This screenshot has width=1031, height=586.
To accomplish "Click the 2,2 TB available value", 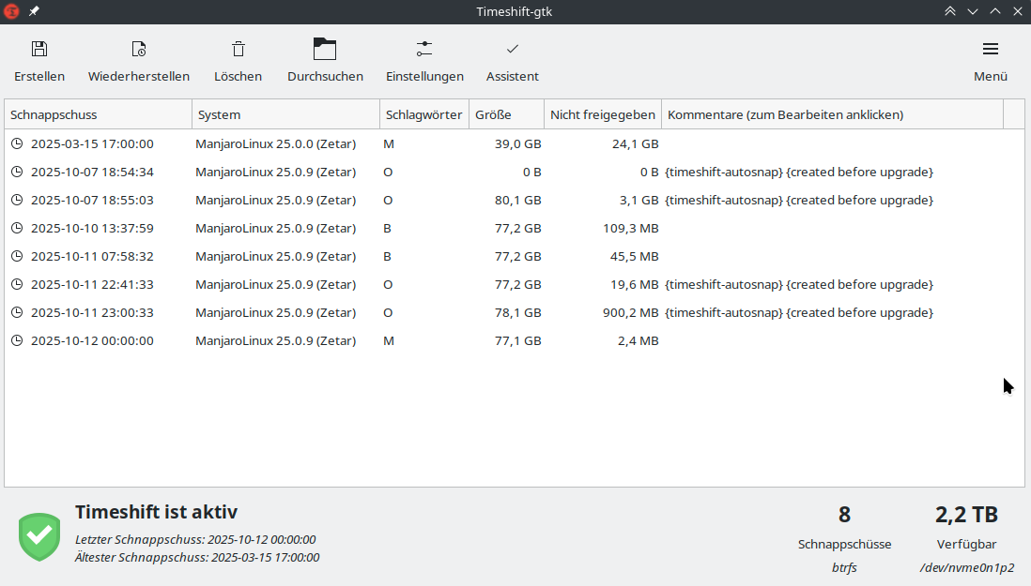I will pyautogui.click(x=966, y=515).
